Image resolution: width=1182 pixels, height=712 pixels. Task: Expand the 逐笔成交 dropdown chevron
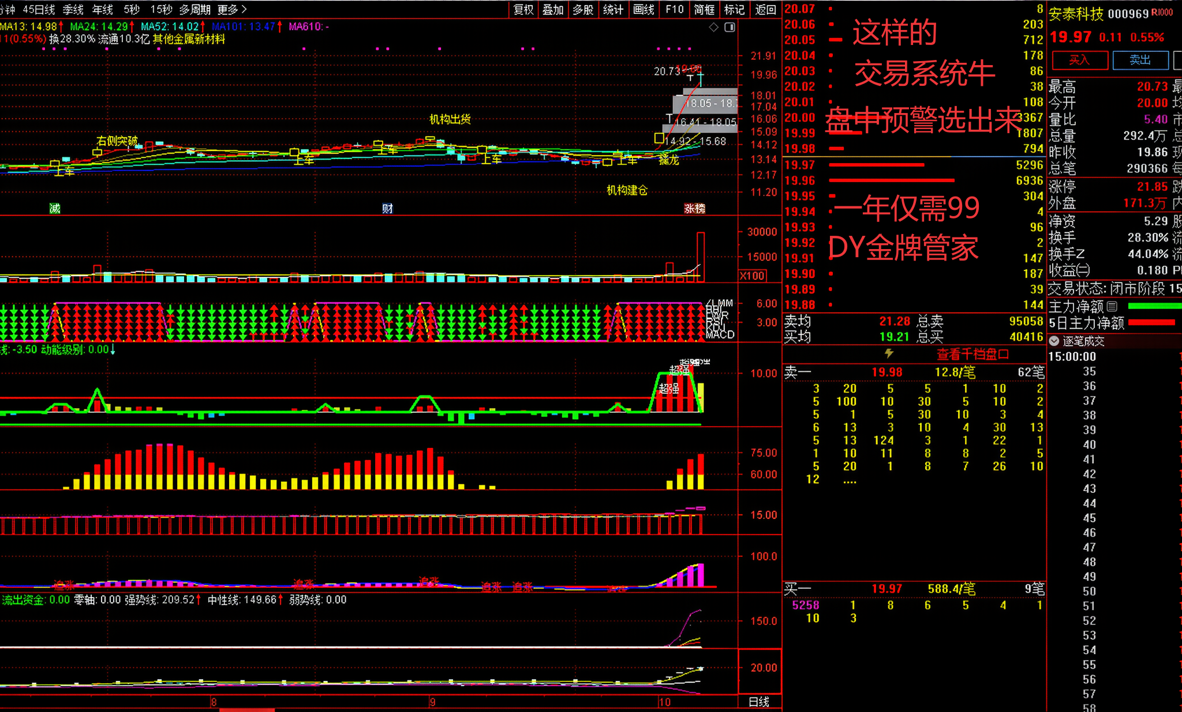pos(1053,341)
